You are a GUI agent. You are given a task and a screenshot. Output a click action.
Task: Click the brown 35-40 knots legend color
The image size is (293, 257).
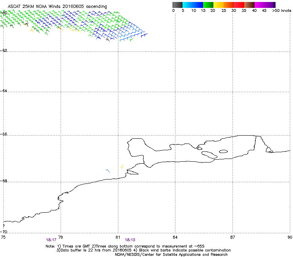[249, 5]
